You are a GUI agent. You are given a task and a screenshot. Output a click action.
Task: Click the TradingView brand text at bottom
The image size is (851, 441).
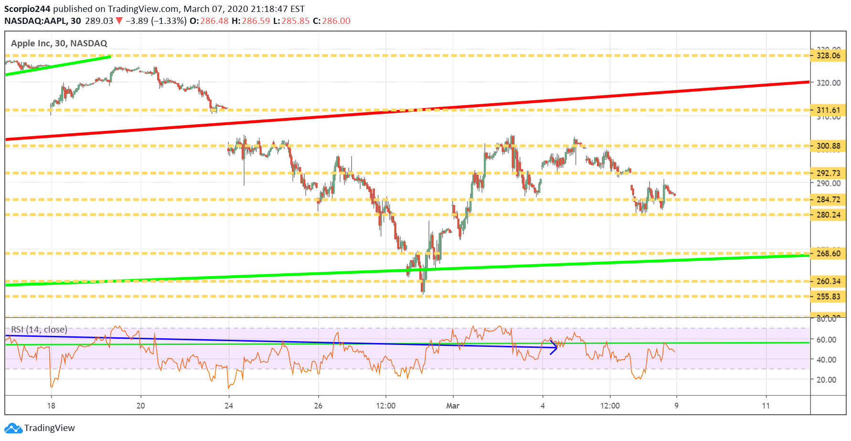[x=50, y=428]
